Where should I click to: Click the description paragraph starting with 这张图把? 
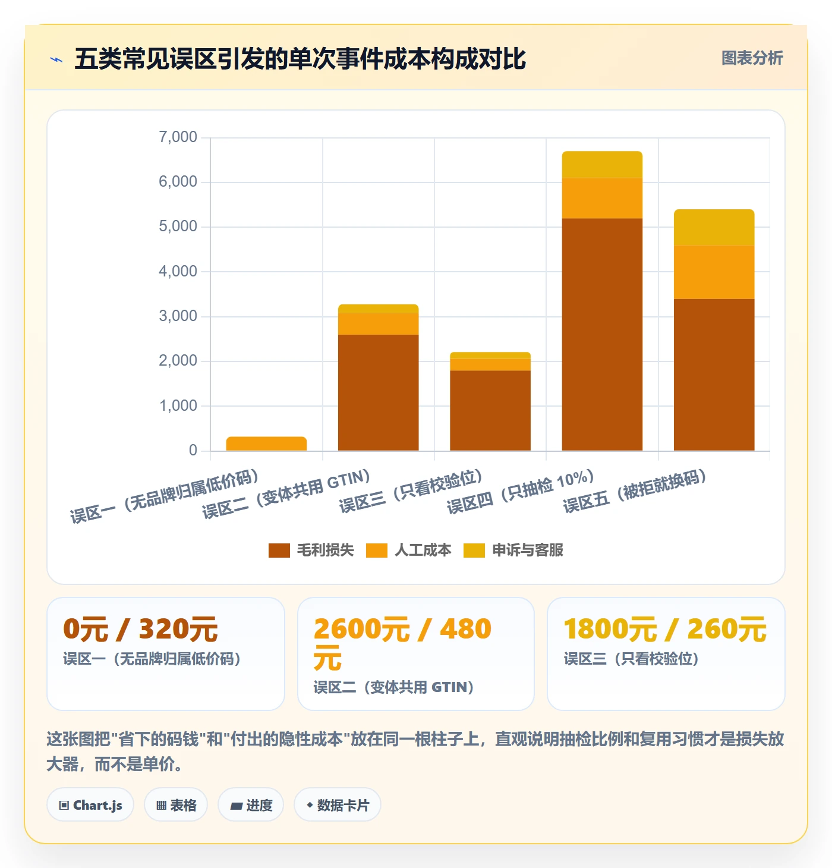click(x=415, y=751)
